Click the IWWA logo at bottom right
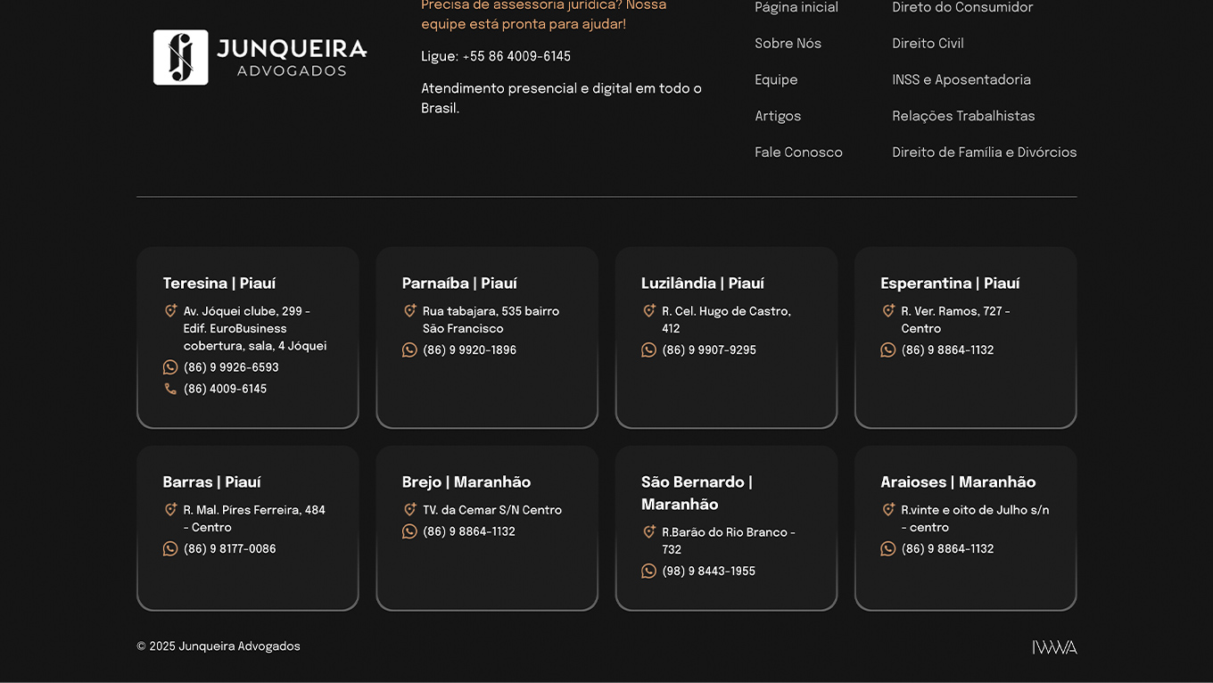This screenshot has width=1213, height=683. tap(1055, 646)
